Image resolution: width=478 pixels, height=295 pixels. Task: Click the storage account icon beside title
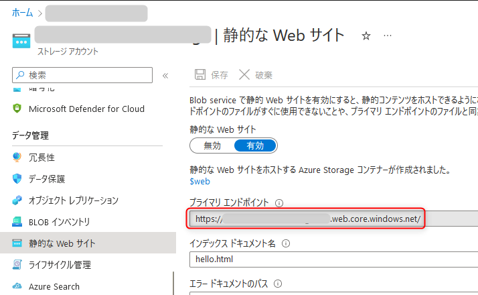click(x=21, y=41)
